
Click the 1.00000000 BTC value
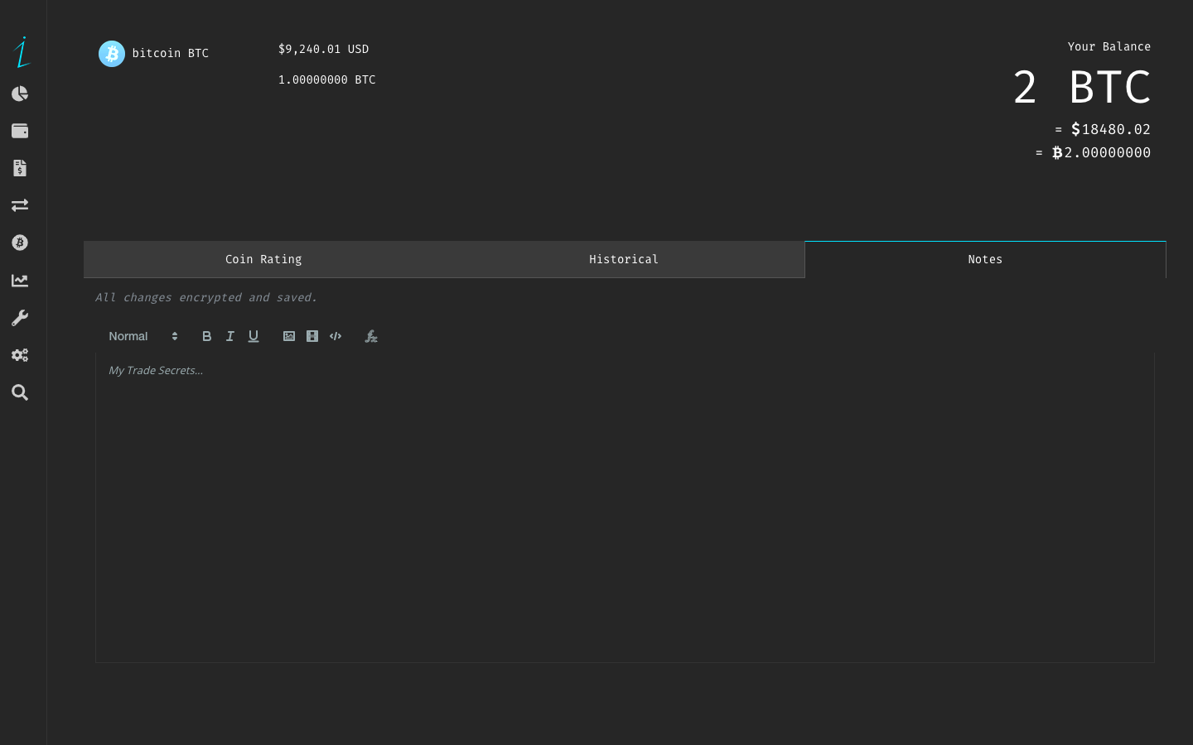click(327, 79)
